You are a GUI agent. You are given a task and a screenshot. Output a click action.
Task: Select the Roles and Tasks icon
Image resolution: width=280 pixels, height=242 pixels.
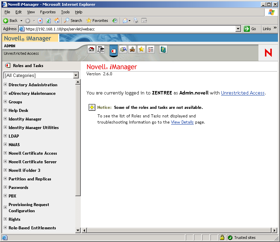pyautogui.click(x=113, y=49)
